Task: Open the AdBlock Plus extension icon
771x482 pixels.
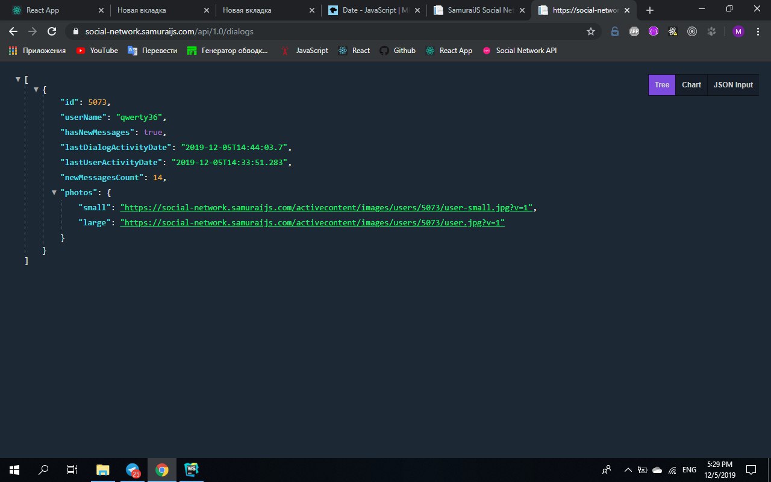Action: pos(634,31)
